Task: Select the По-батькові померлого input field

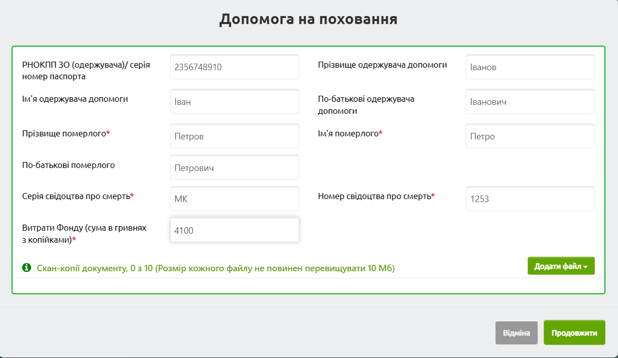Action: (234, 167)
